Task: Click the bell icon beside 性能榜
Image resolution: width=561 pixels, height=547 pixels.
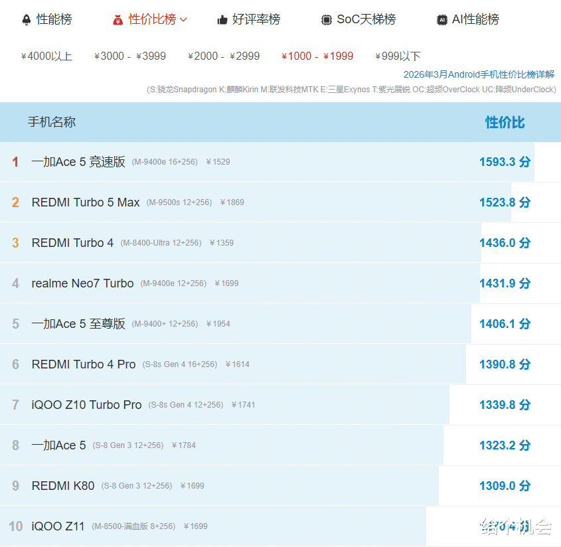Action: pos(27,20)
